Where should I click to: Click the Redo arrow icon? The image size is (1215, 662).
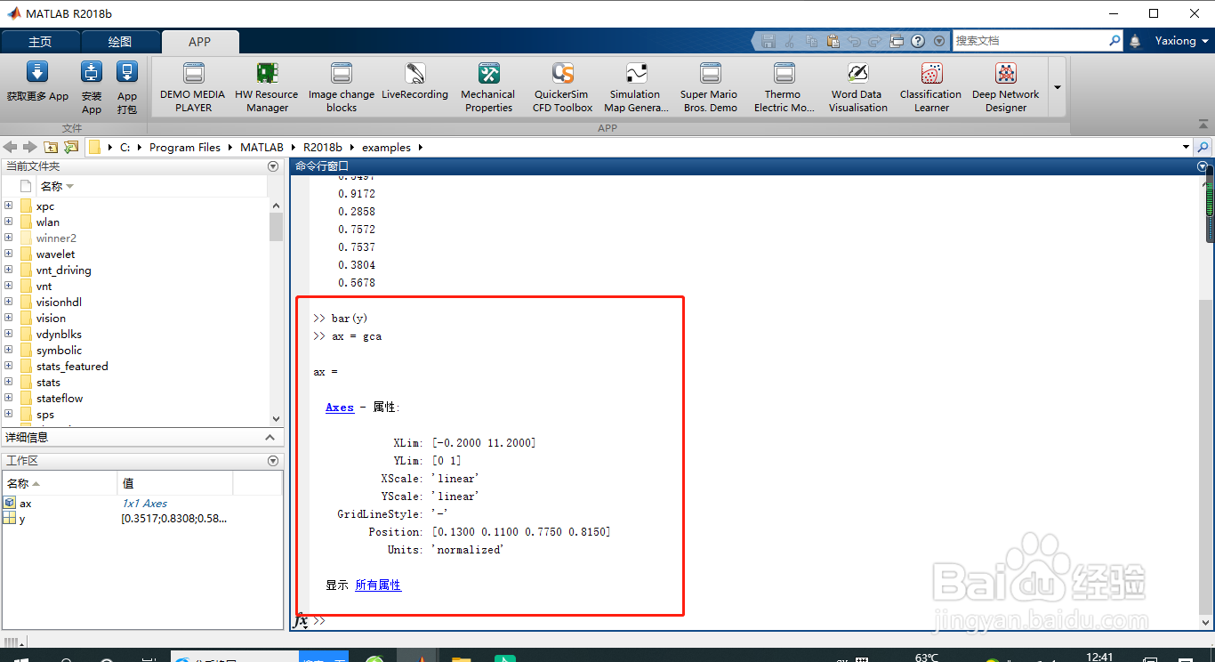(875, 41)
